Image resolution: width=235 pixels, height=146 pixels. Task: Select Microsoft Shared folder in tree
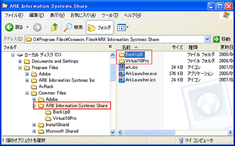pyautogui.click(x=62, y=131)
